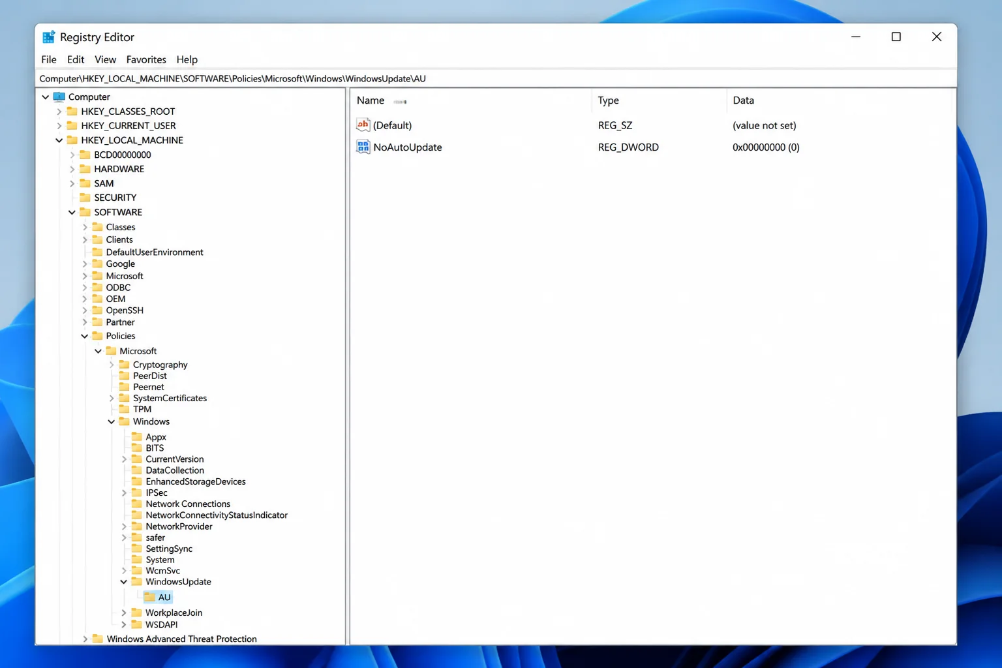Click the PeerDist key folder icon
This screenshot has height=668, width=1002.
click(124, 376)
